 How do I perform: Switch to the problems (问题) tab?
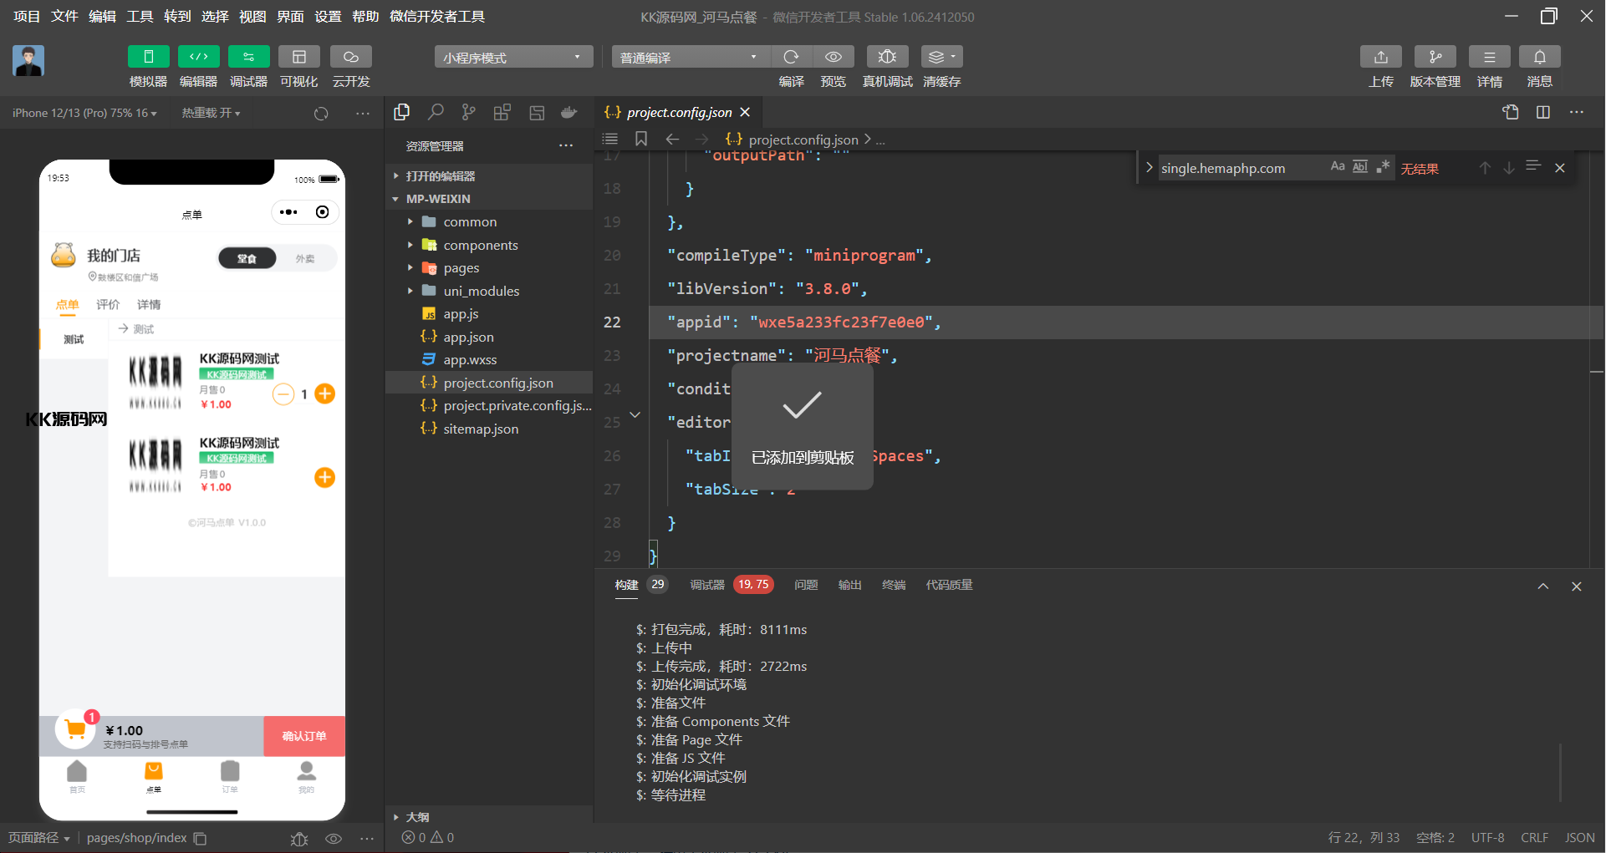[x=806, y=585]
